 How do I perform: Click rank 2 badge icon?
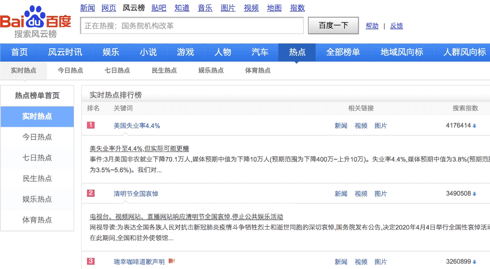(x=91, y=193)
